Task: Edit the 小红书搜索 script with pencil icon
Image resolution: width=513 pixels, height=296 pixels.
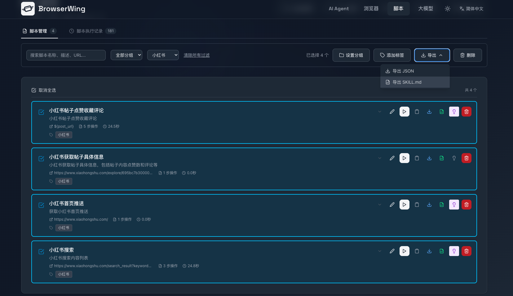Action: (x=391, y=251)
